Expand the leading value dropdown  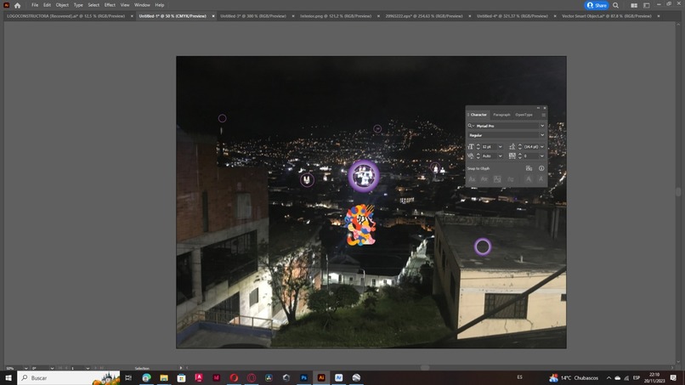coord(542,147)
